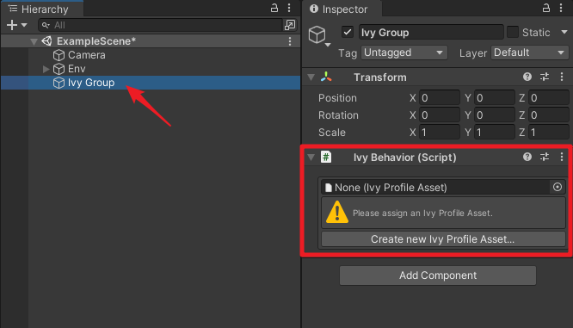The width and height of the screenshot is (573, 328).
Task: Click the Hierarchy search field
Action: pyautogui.click(x=160, y=25)
